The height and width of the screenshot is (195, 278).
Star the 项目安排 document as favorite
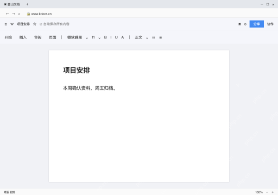pyautogui.click(x=35, y=24)
